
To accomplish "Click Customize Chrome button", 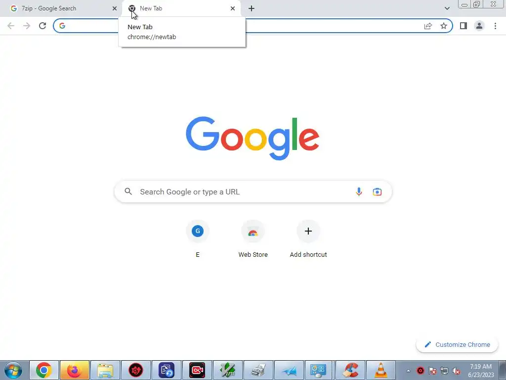I will [457, 344].
